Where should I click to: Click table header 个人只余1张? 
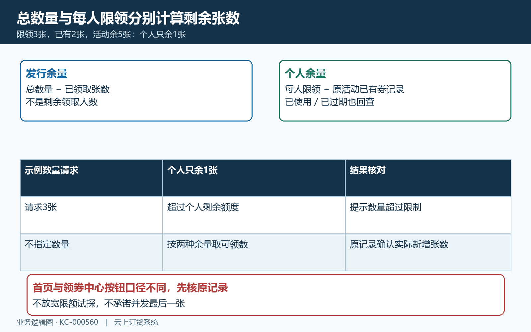(254, 178)
